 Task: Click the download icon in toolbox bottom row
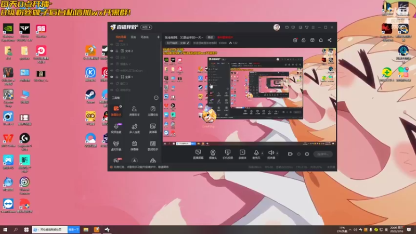[x=134, y=161]
